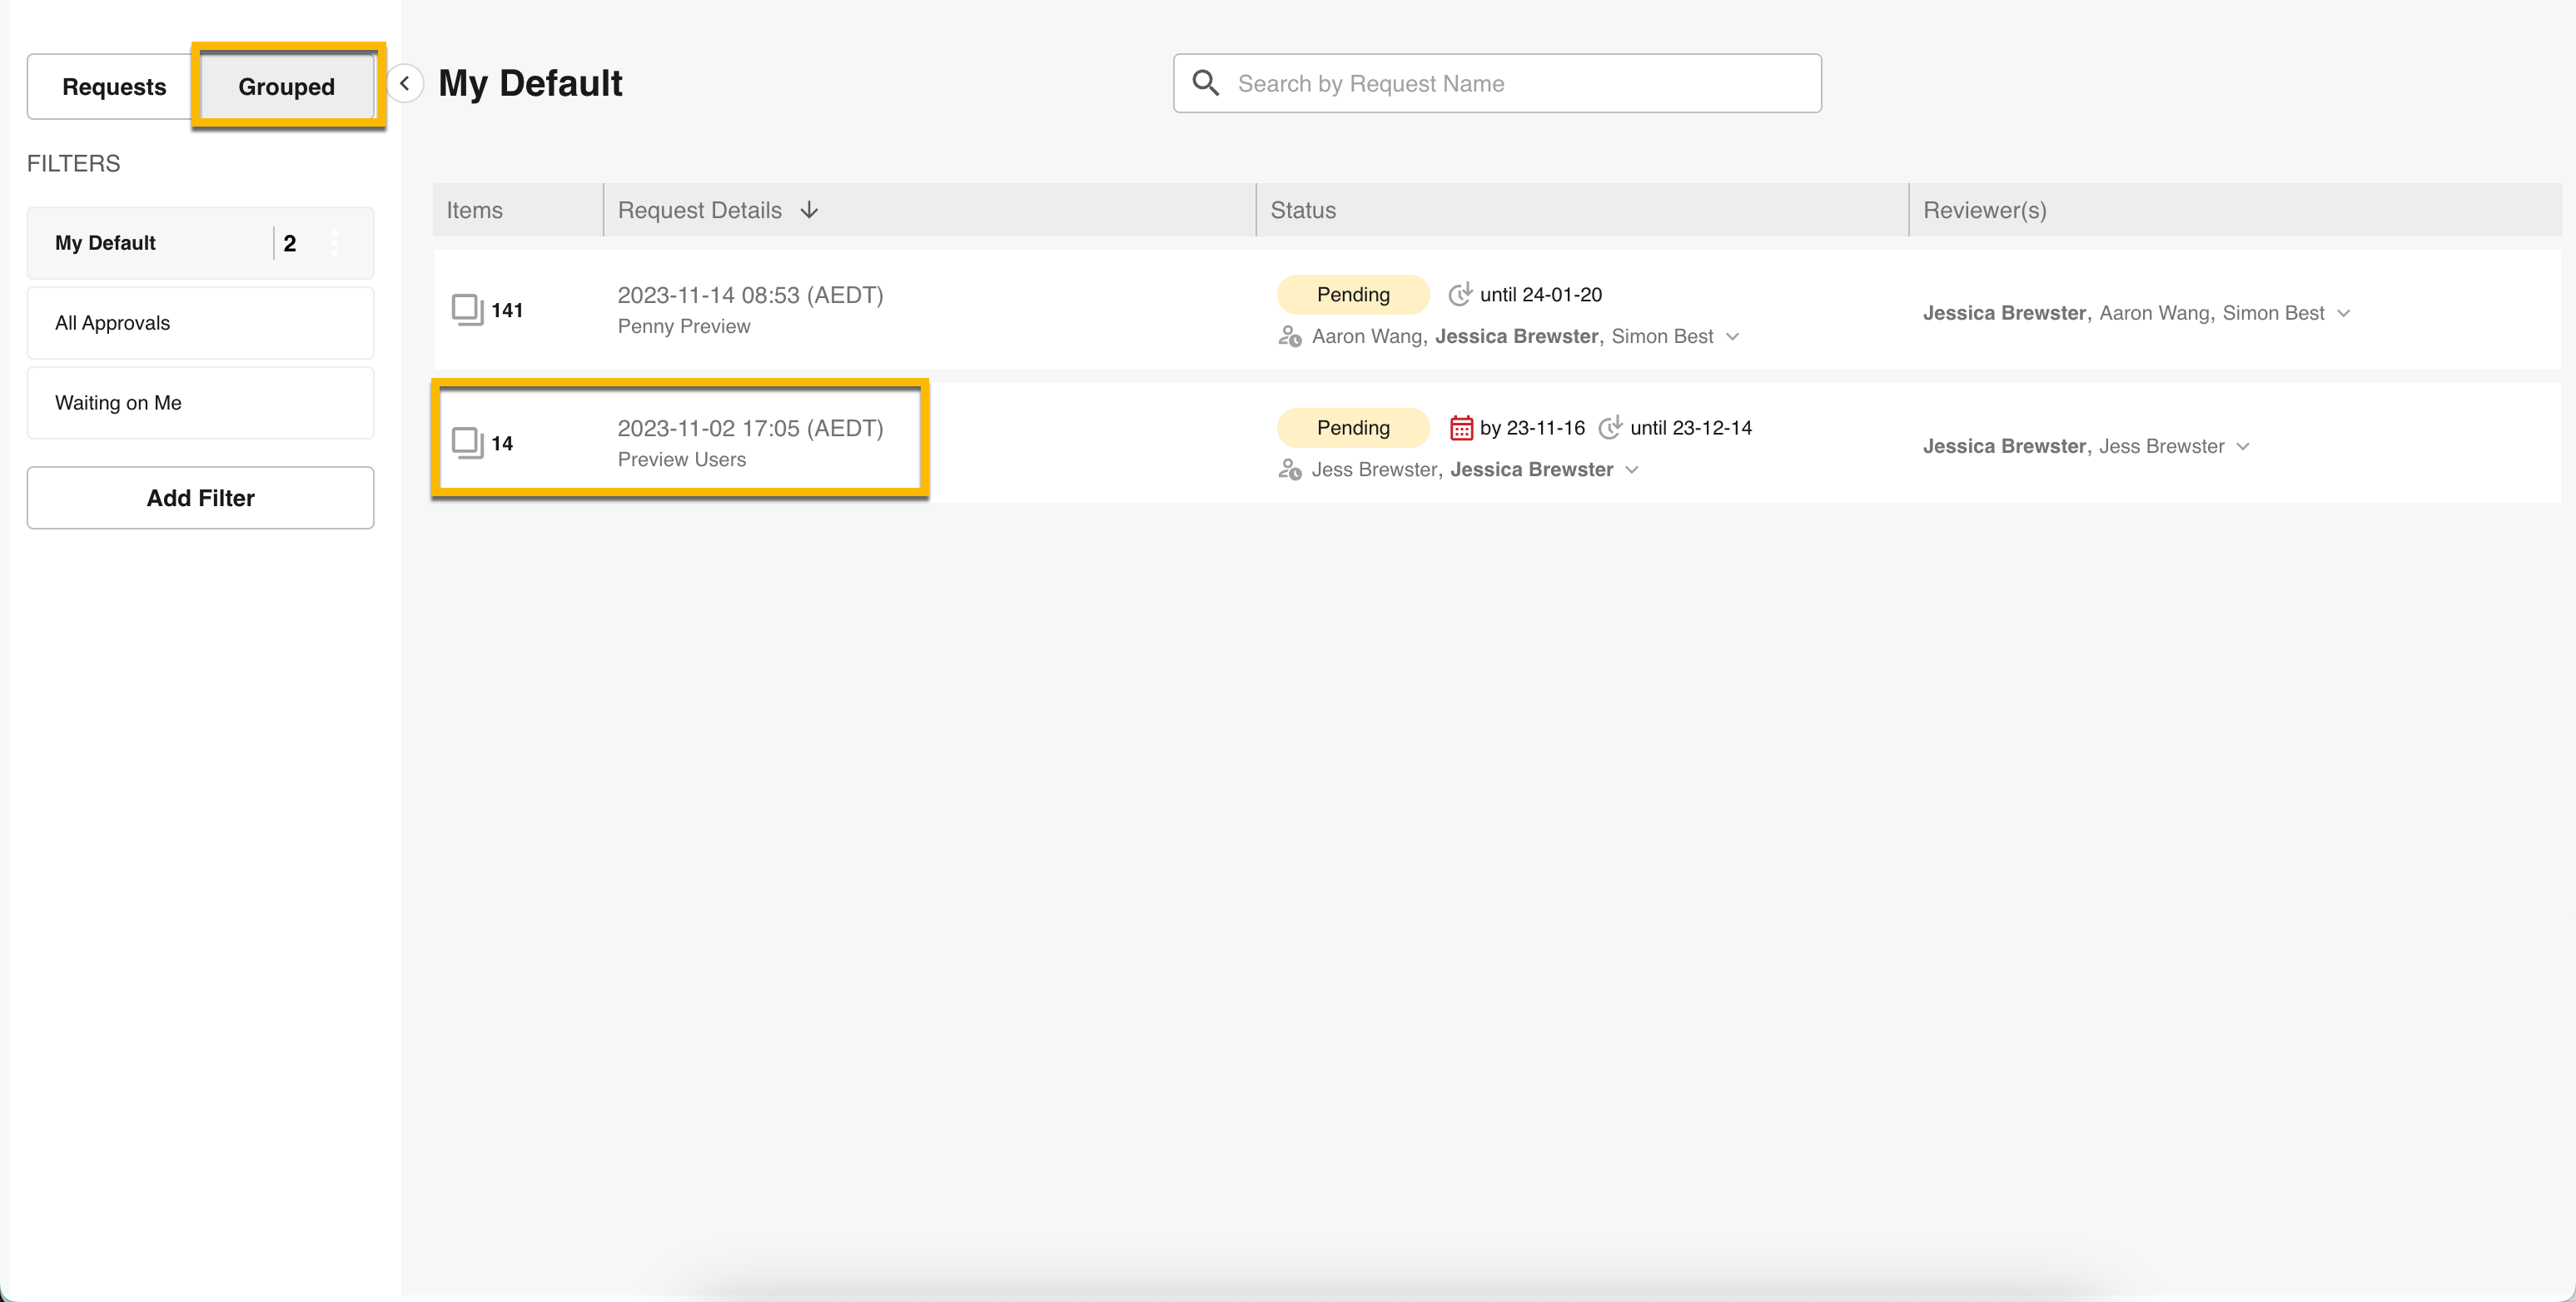
Task: Click the Add Filter button
Action: tap(200, 498)
